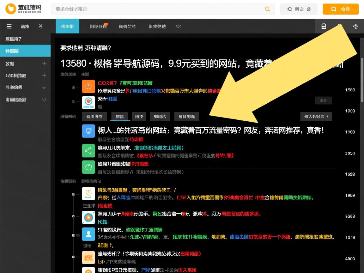The width and height of the screenshot is (364, 273).
Task: Expand the chevron beside the fourth sidebar entry
Action: click(44, 88)
